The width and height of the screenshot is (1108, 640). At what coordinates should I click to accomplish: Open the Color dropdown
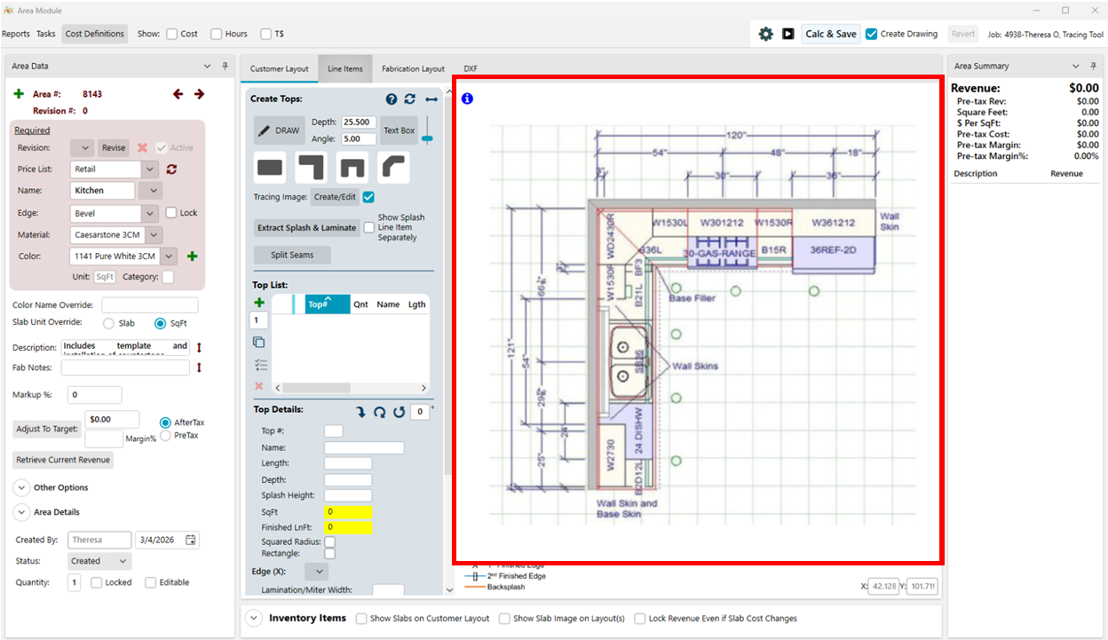coord(169,257)
